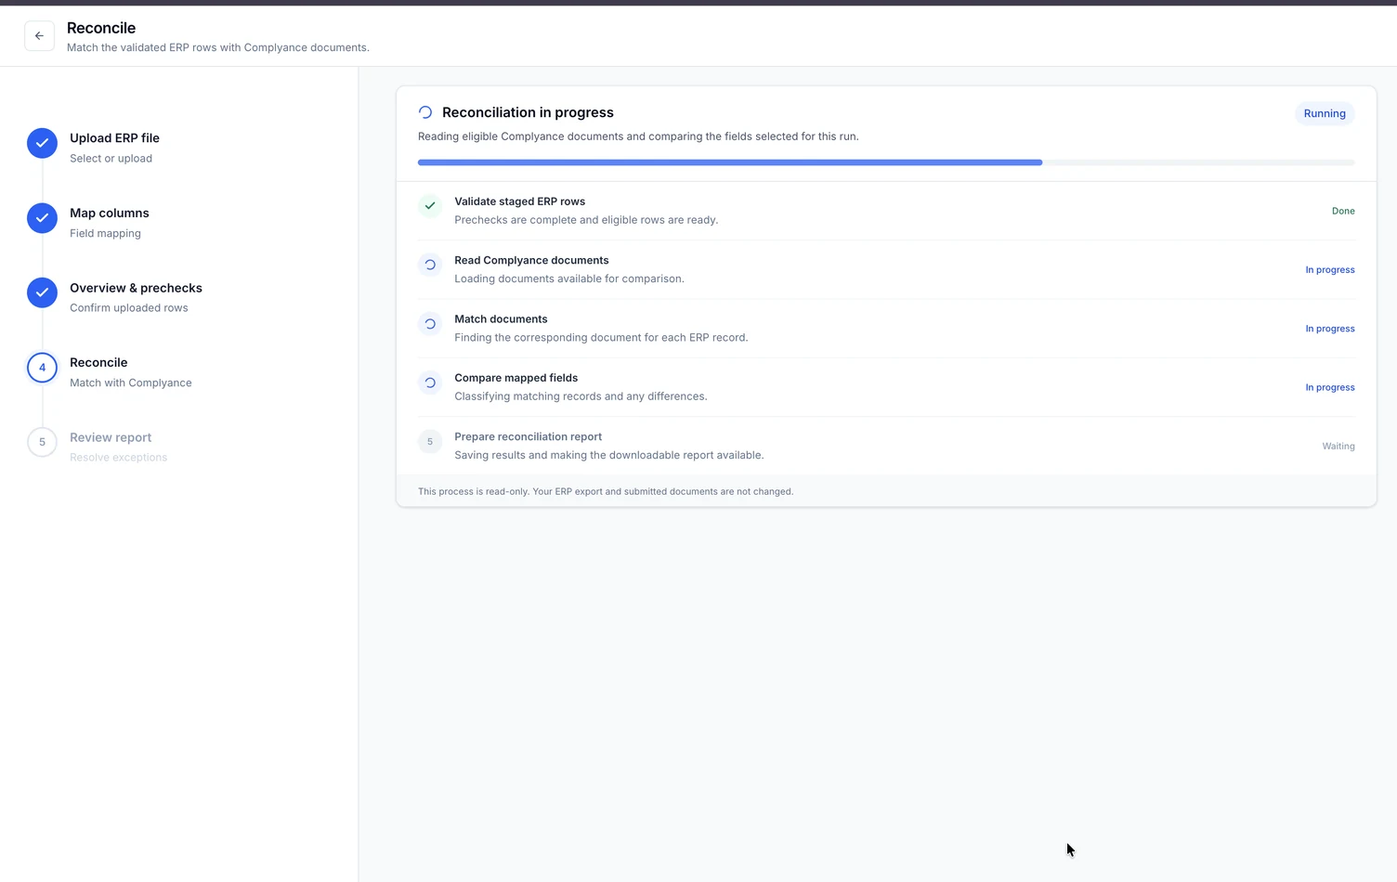Screen dimensions: 1397x882
Task: Click the checkmark circle for Overview & prechecks
Action: tap(42, 292)
